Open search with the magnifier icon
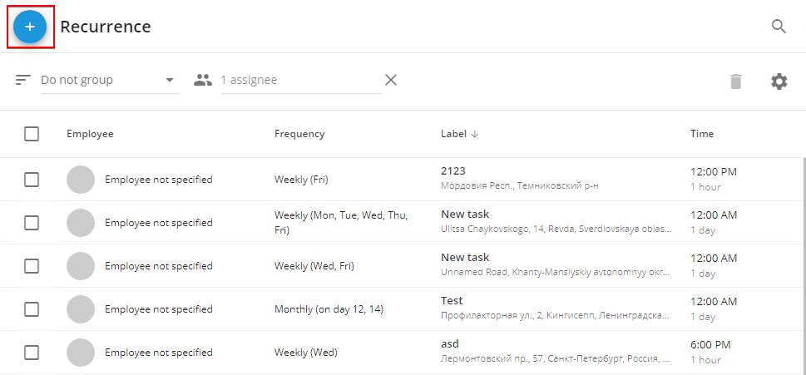Viewport: 806px width, 375px height. (x=779, y=27)
